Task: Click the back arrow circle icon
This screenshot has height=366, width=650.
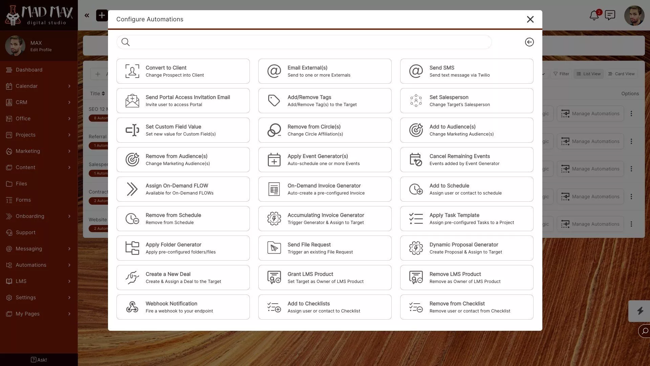Action: 529,42
